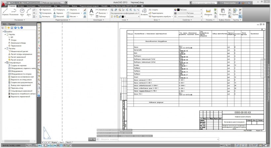Click the Полилиния (Polyline) tool
Viewport: 271px width, 148px height.
click(14, 12)
